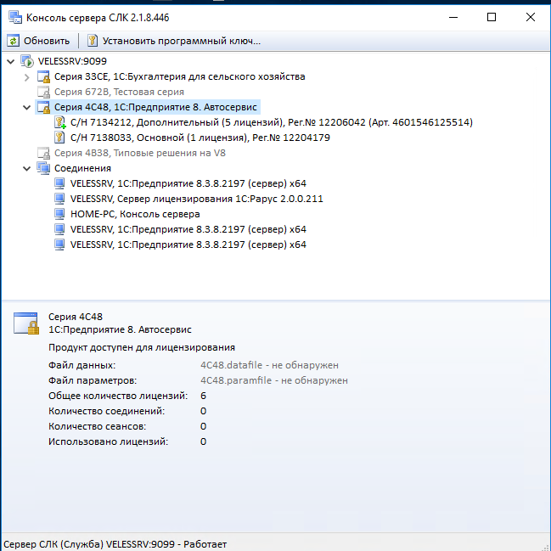Select Серия 4C48, 1С:Предприятие 8. Автосервис row
This screenshot has height=551, width=551.
(155, 107)
